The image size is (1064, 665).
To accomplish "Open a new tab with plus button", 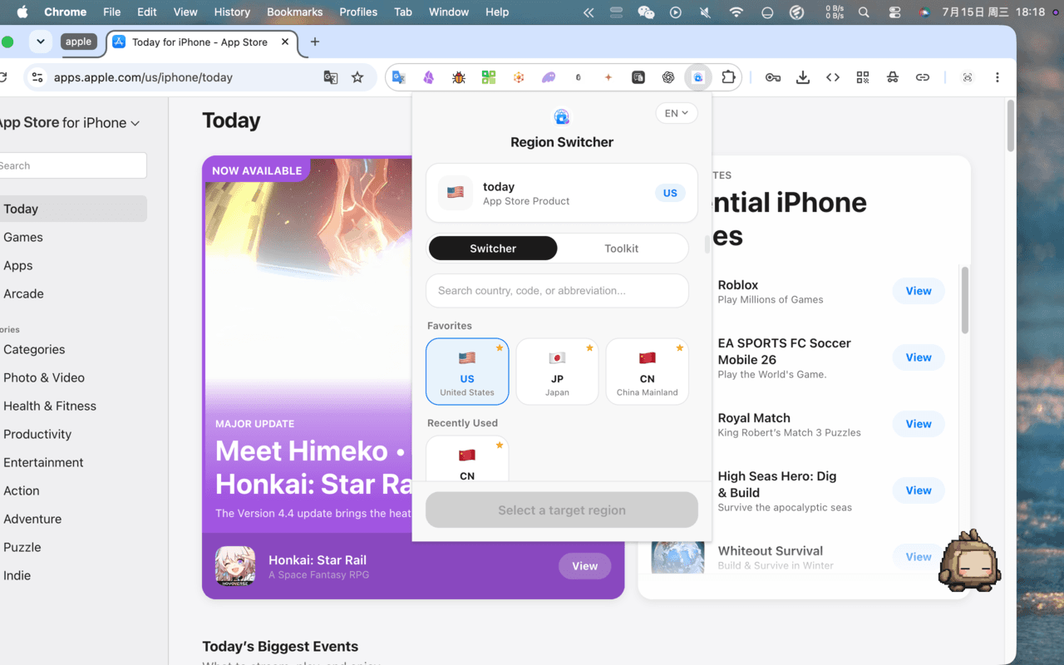I will tap(314, 42).
